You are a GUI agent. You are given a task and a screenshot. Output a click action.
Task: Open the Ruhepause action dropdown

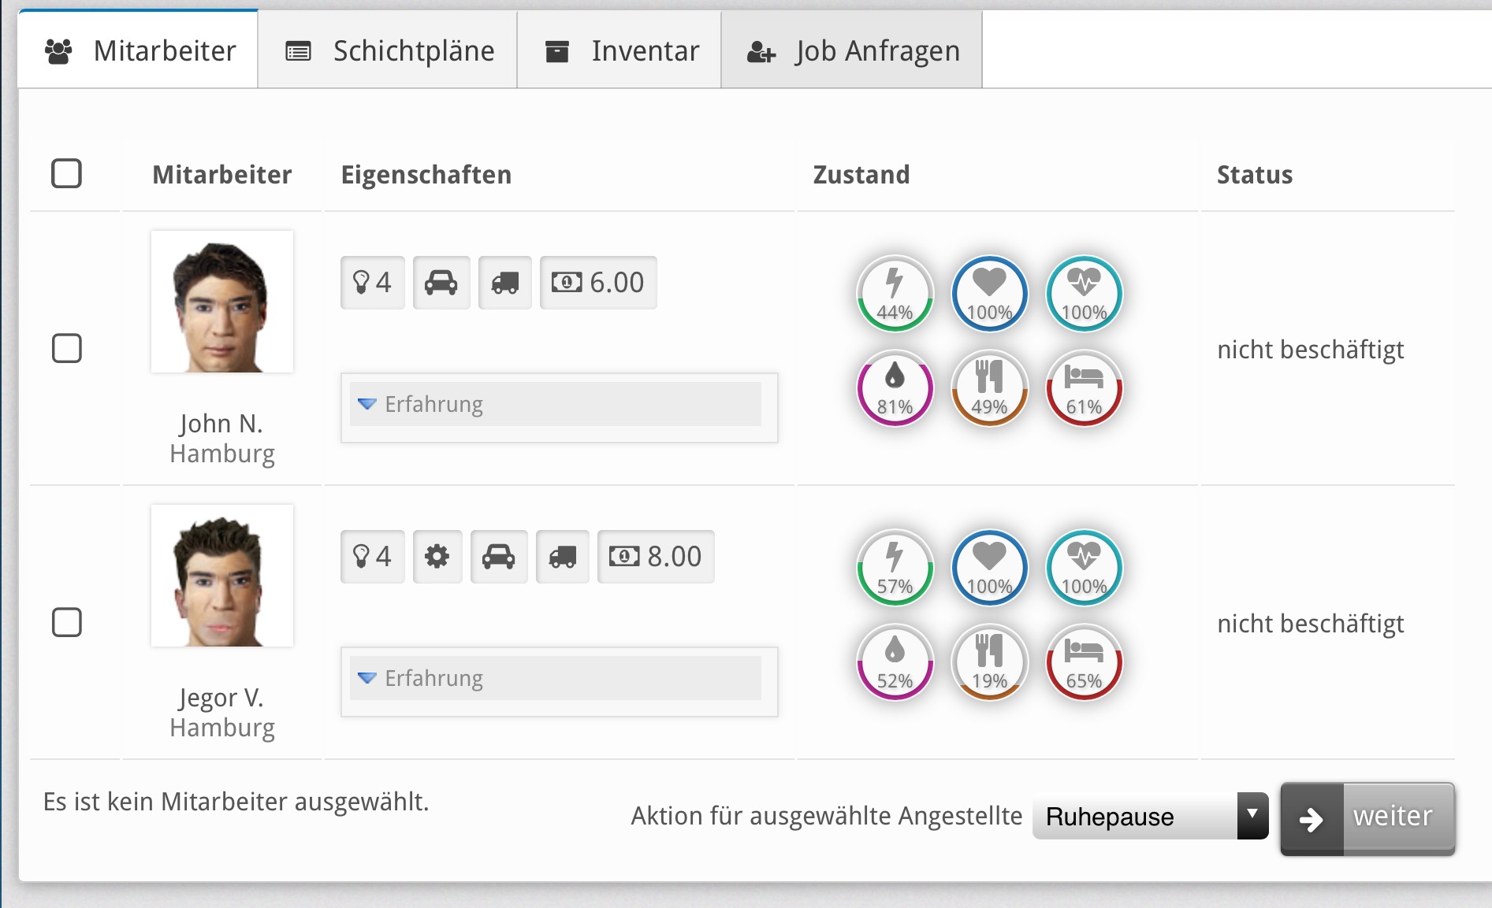(1150, 817)
